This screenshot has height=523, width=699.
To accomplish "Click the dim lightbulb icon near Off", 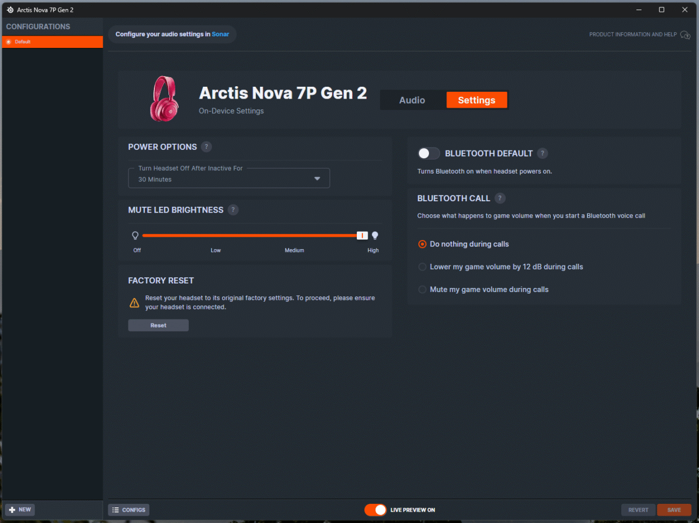I will coord(135,236).
